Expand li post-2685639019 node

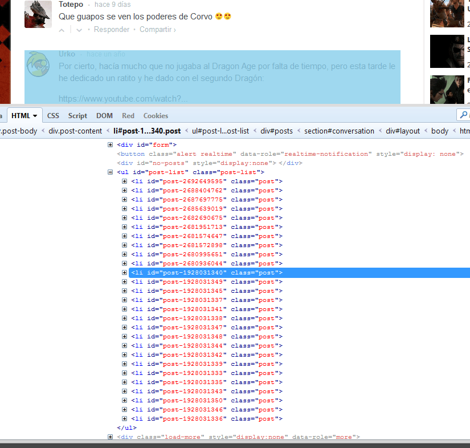click(x=124, y=208)
